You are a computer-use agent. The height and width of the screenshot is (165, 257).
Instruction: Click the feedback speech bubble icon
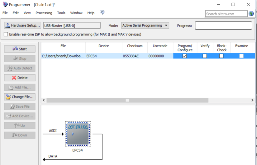click(x=102, y=12)
